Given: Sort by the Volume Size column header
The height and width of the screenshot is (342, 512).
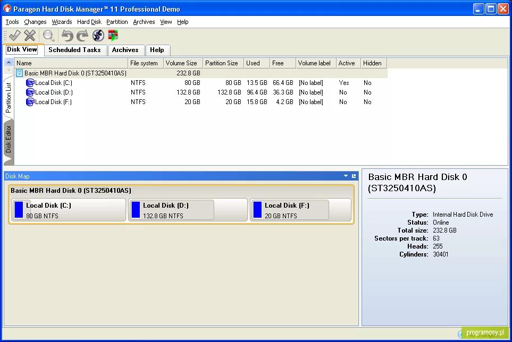Looking at the screenshot, I should (x=183, y=63).
